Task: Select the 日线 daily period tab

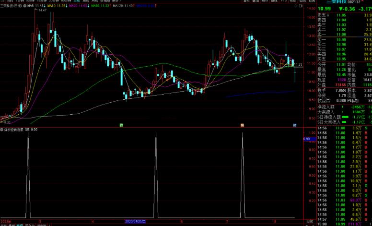Action: 77,1
